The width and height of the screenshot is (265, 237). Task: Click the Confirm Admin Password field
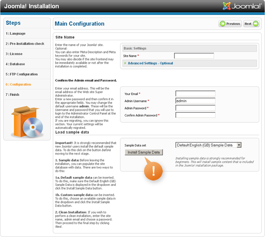195,115
